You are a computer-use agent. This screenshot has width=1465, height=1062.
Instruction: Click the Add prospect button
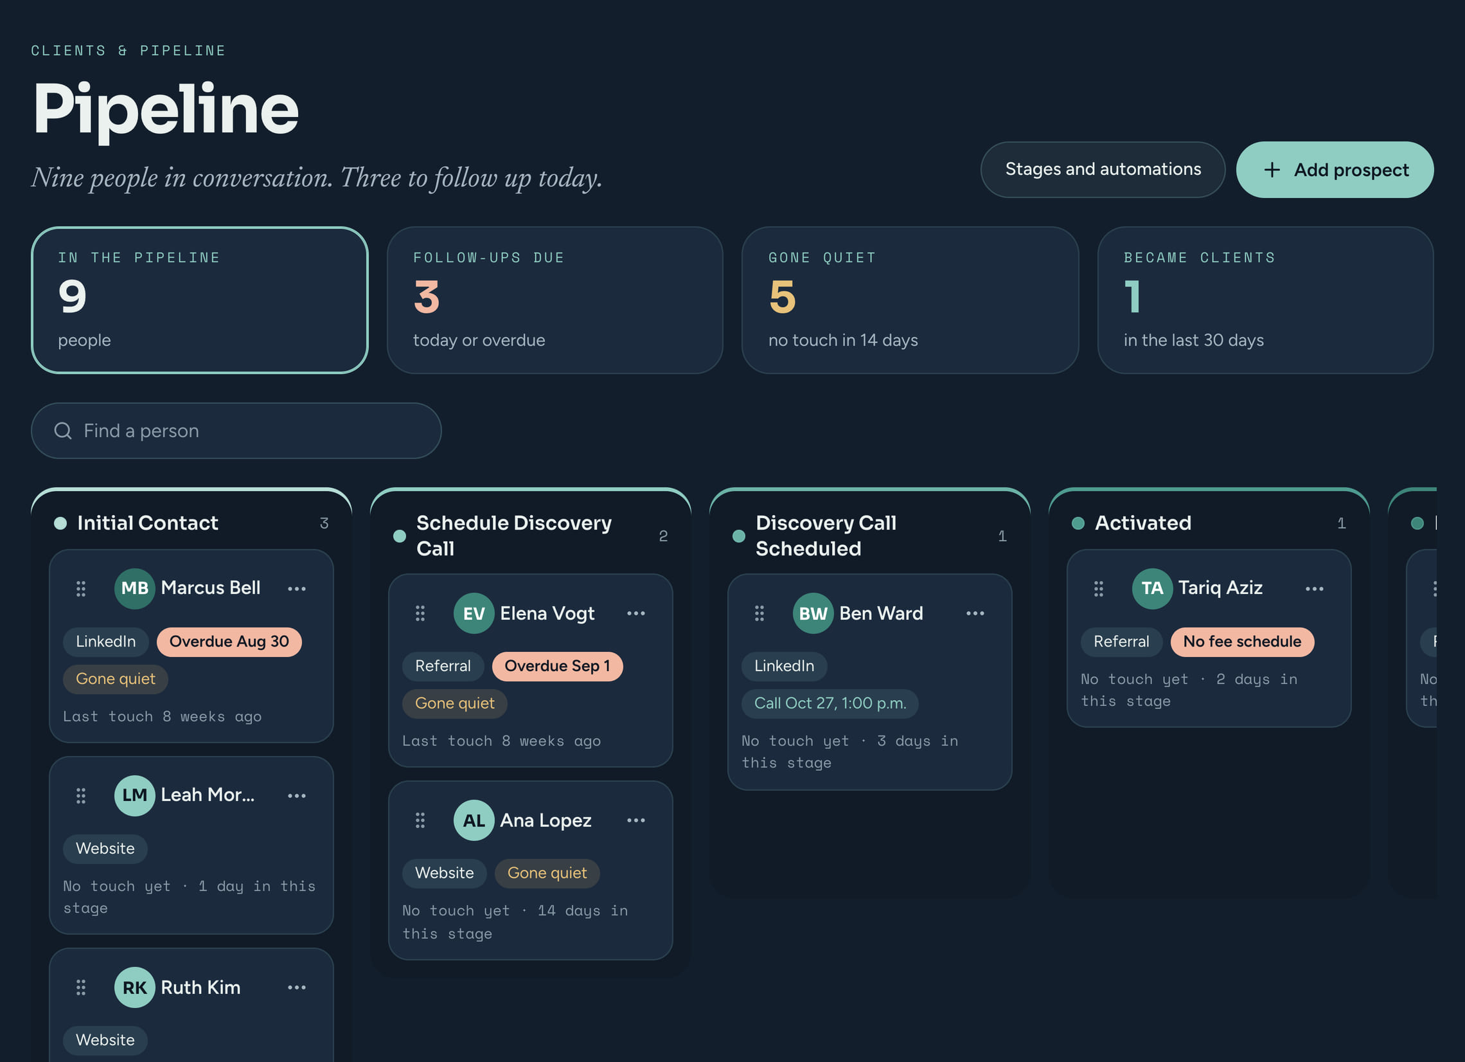pyautogui.click(x=1335, y=169)
